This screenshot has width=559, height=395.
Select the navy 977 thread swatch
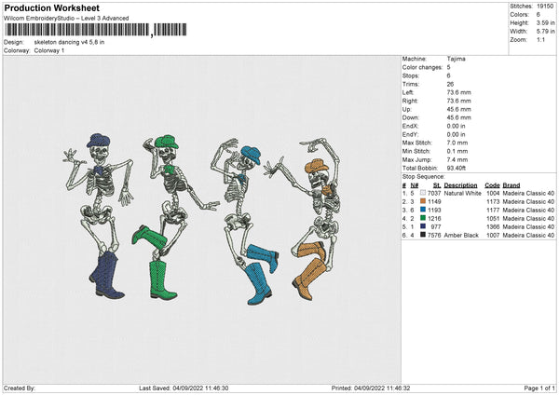[423, 226]
